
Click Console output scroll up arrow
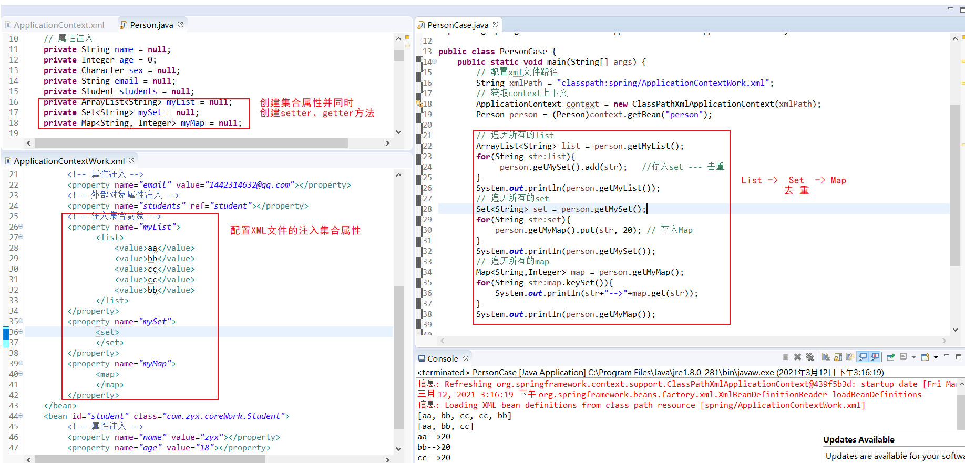(961, 384)
